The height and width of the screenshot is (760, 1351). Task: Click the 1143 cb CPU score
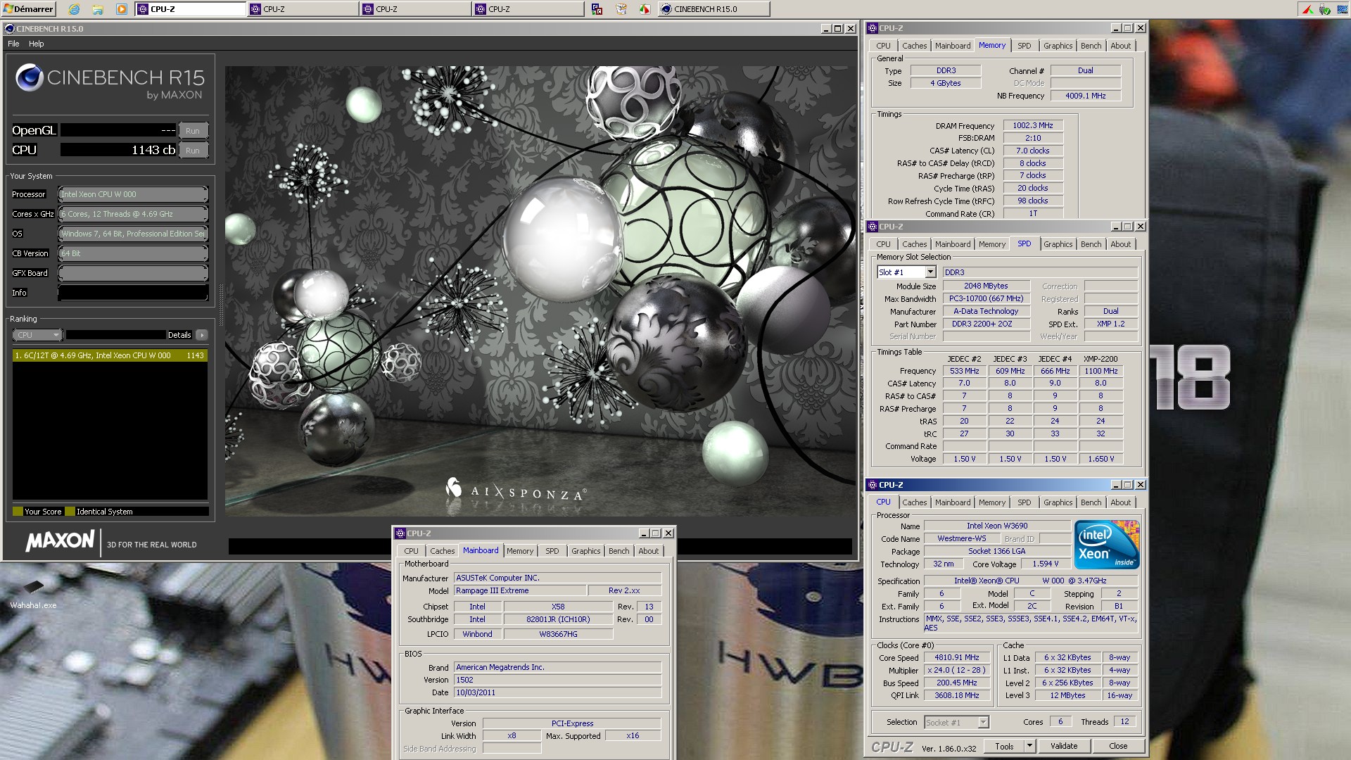pyautogui.click(x=118, y=150)
